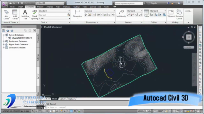Image resolution: width=204 pixels, height=114 pixels.
Task: Switch to the Layout1 tab
Action: pos(62,99)
